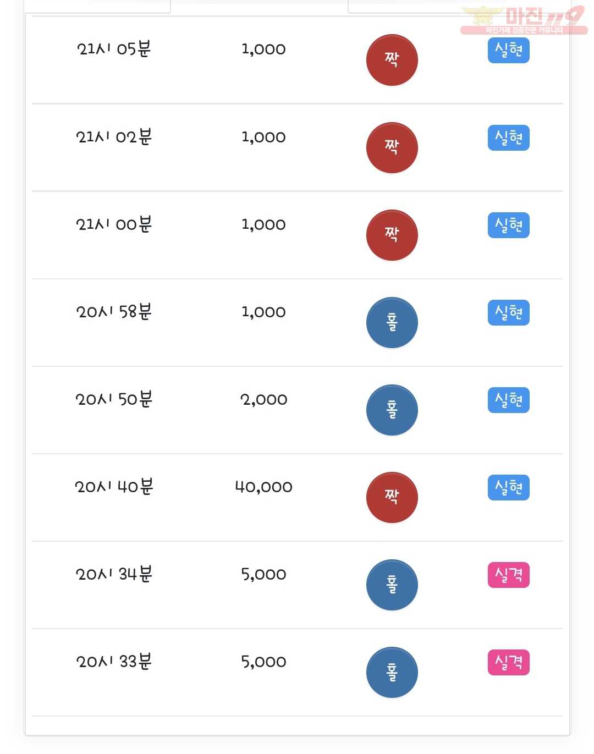Click the blue 홀 circle in 20시 58분 row

coord(392,322)
